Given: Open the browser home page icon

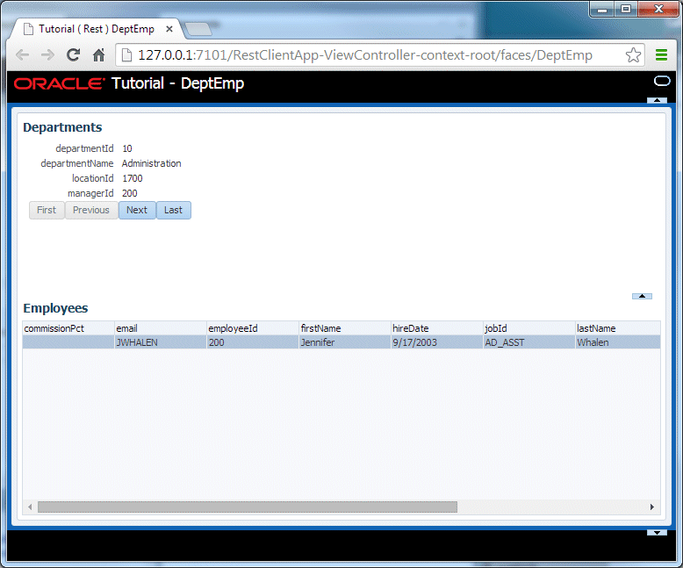Looking at the screenshot, I should click(99, 55).
